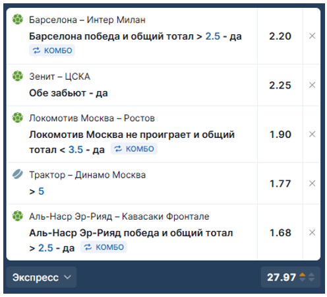Open the Трактор – Динамо Москва match title
327x297 pixels.
pos(88,175)
